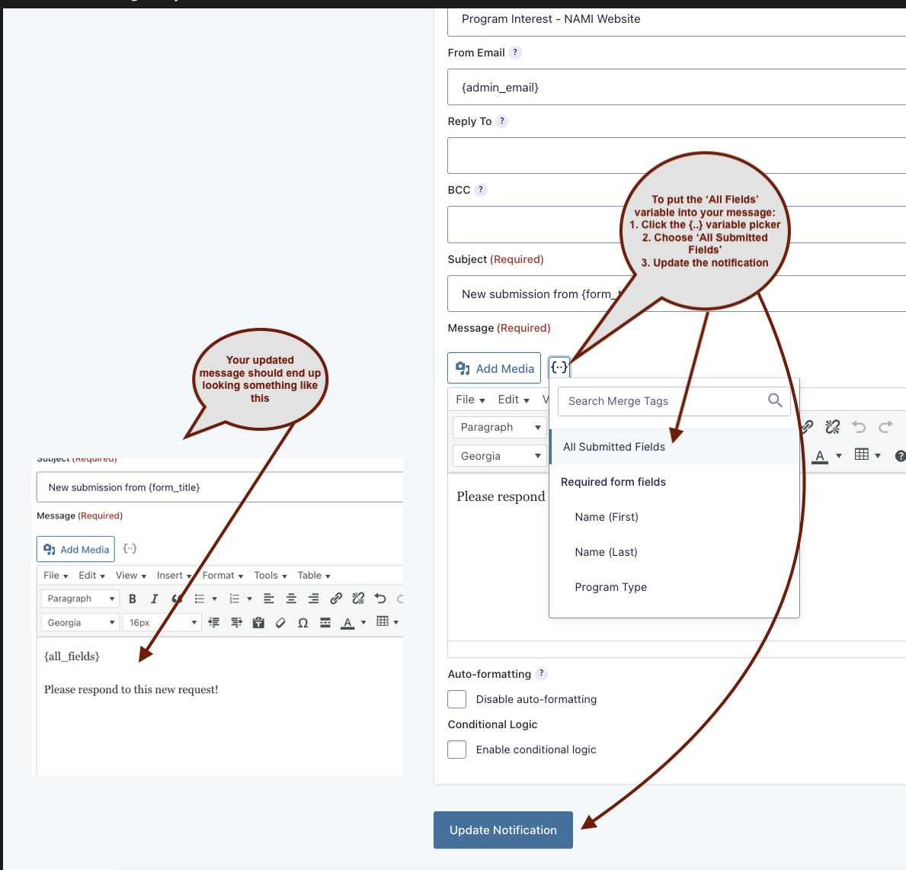Viewport: 906px width, 870px height.
Task: Click the Auto-formatting help tooltip icon
Action: point(542,673)
